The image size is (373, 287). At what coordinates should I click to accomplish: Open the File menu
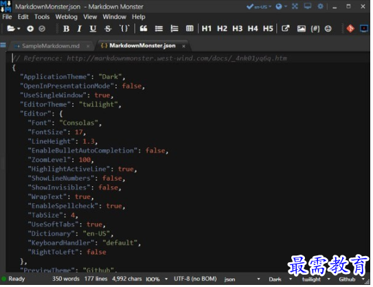[x=7, y=17]
